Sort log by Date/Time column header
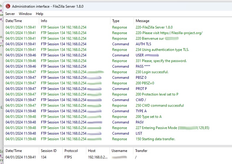232x164 pixels. [14, 21]
